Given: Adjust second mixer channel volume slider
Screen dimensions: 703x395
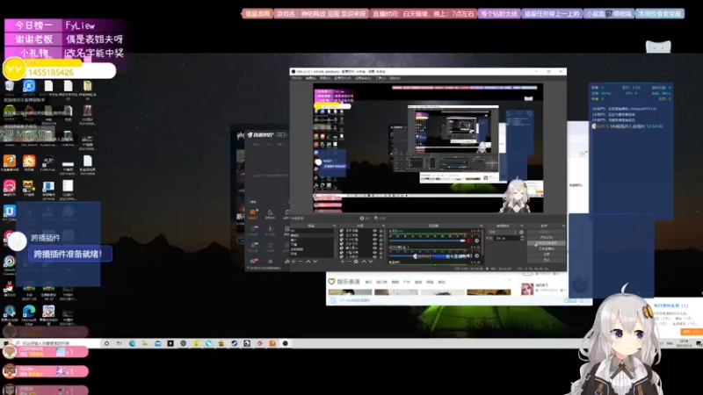Looking at the screenshot, I should coord(427,255).
